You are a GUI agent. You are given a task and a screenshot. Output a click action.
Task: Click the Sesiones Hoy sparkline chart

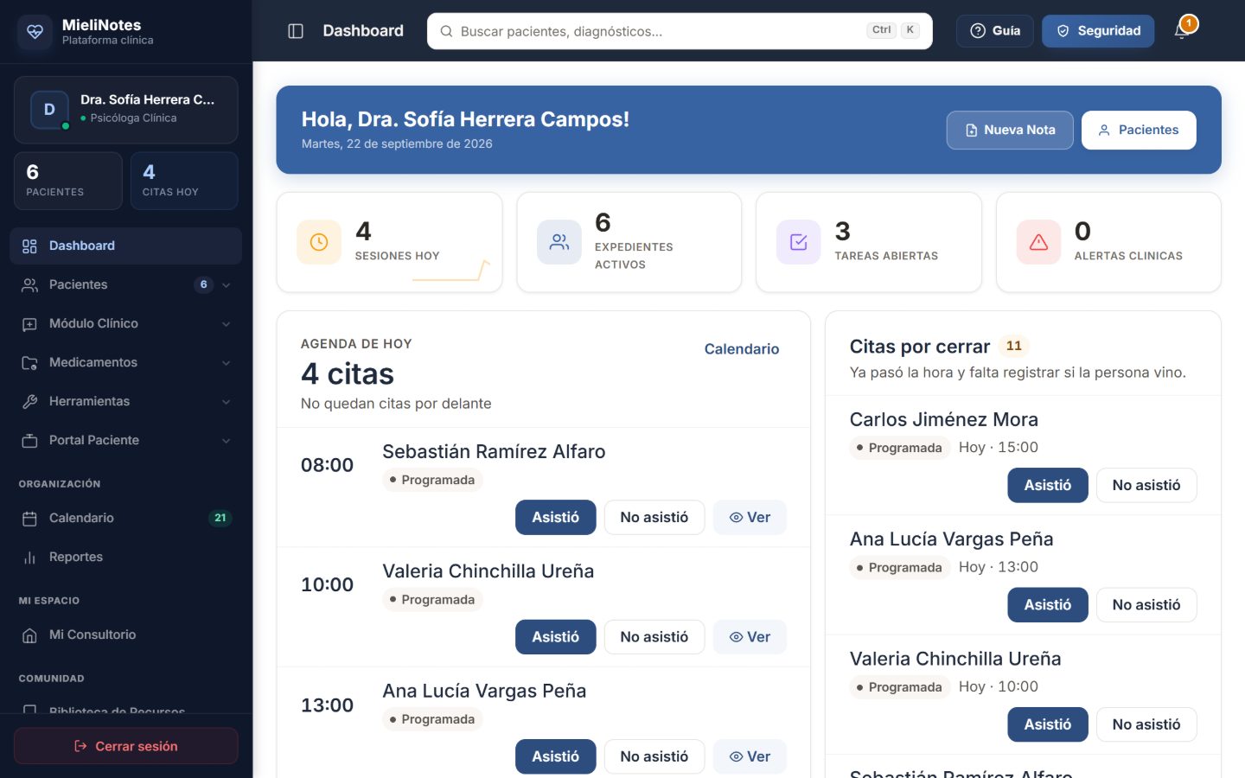click(451, 271)
